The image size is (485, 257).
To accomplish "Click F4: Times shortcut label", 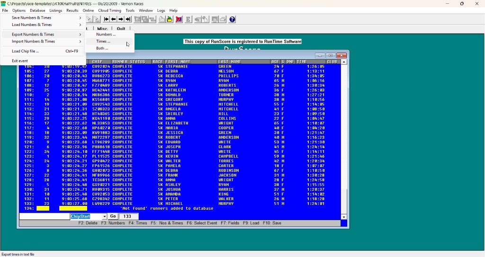I will click(138, 223).
